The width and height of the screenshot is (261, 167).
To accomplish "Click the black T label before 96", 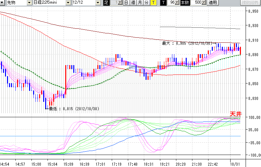I will pos(163,3).
